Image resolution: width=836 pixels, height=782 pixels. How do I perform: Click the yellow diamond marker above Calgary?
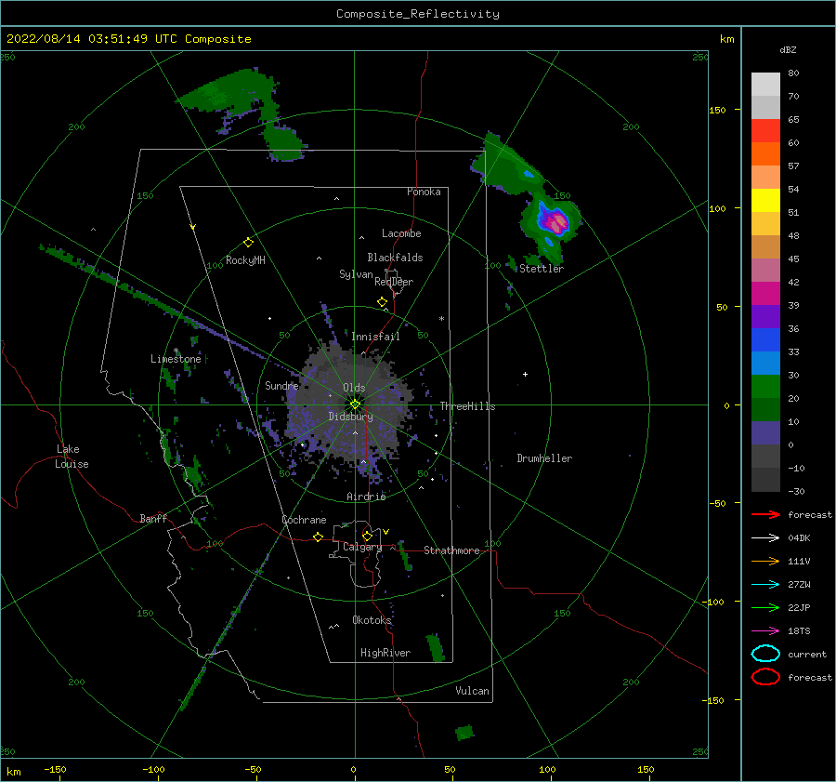click(367, 536)
